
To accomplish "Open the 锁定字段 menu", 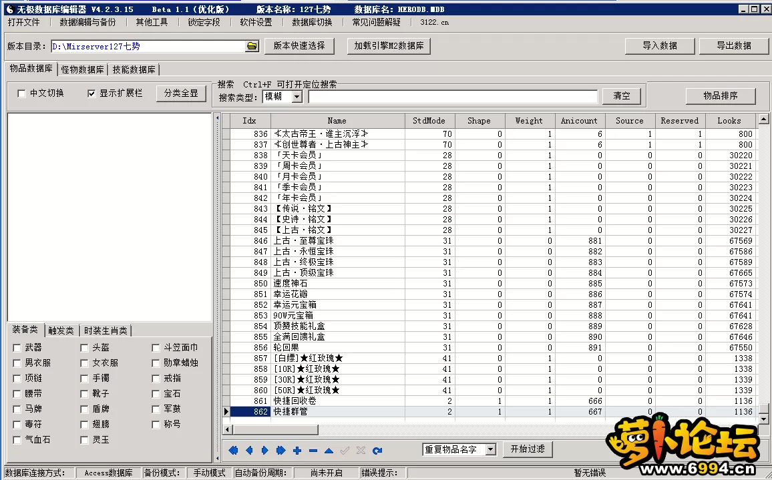I will click(204, 22).
